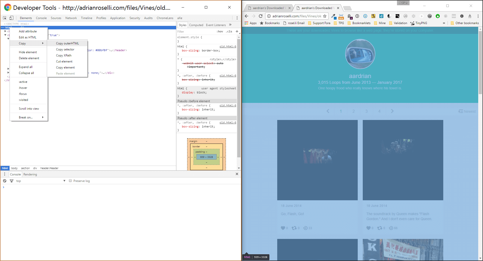Open the console filter funnel icon
This screenshot has height=261, width=483.
[x=12, y=181]
